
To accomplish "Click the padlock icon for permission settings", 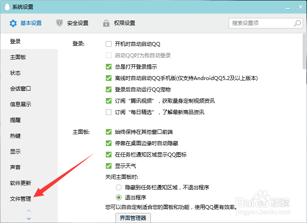I will click(x=106, y=23).
